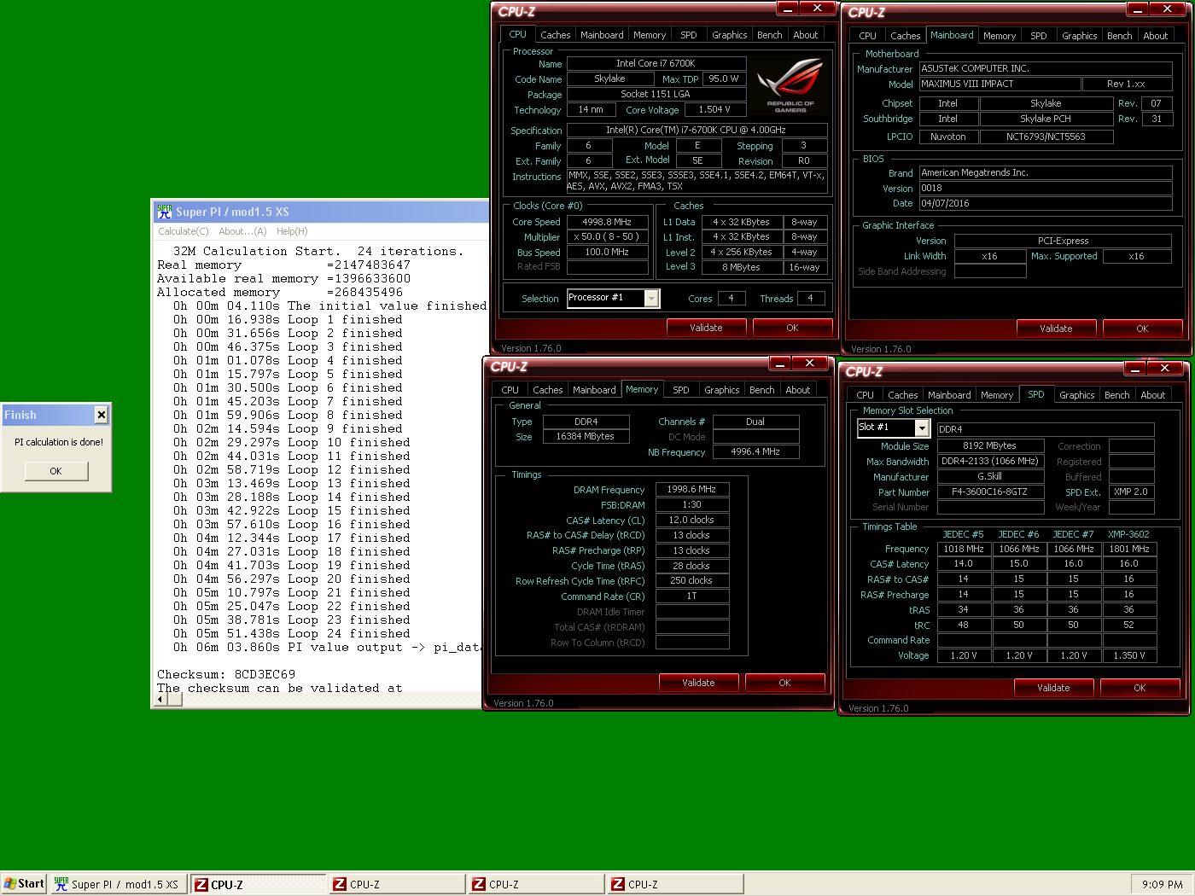Click Validate in the SPD window
1195x896 pixels.
1053,688
